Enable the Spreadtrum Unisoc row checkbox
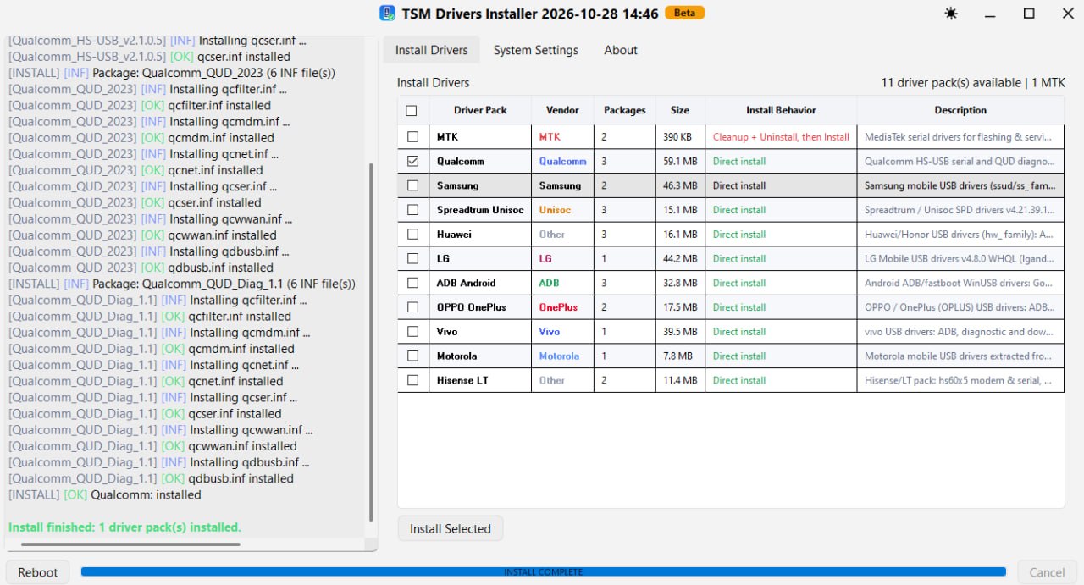1084x585 pixels. [412, 210]
